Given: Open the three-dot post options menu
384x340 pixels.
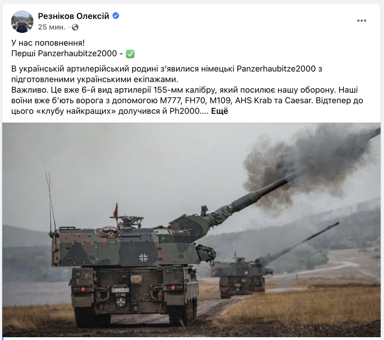Looking at the screenshot, I should click(x=362, y=21).
